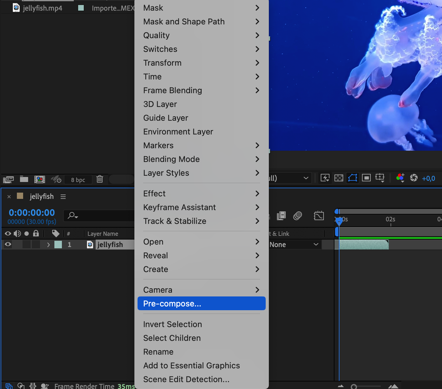Viewport: 442px width, 389px height.
Task: Toggle the transparency grid in the viewer
Action: [x=339, y=178]
